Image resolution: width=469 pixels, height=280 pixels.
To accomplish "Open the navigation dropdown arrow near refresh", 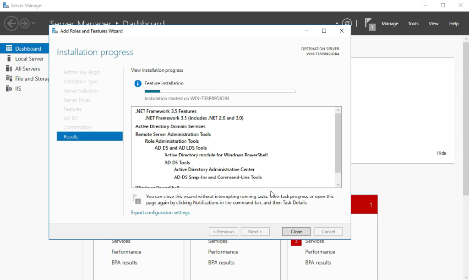I will pos(337,22).
